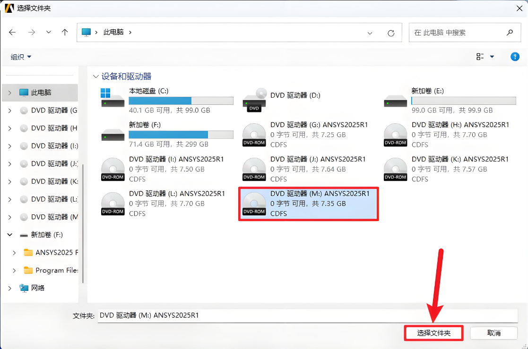Click the E: drive capacity bar
Image resolution: width=528 pixels, height=349 pixels.
pos(464,101)
